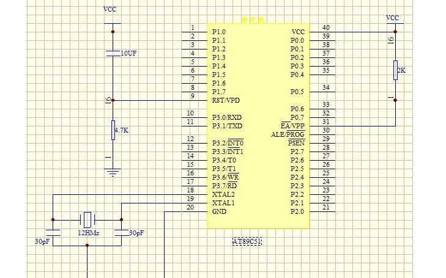Click pin number 19
The width and height of the screenshot is (446, 278).
(x=190, y=199)
